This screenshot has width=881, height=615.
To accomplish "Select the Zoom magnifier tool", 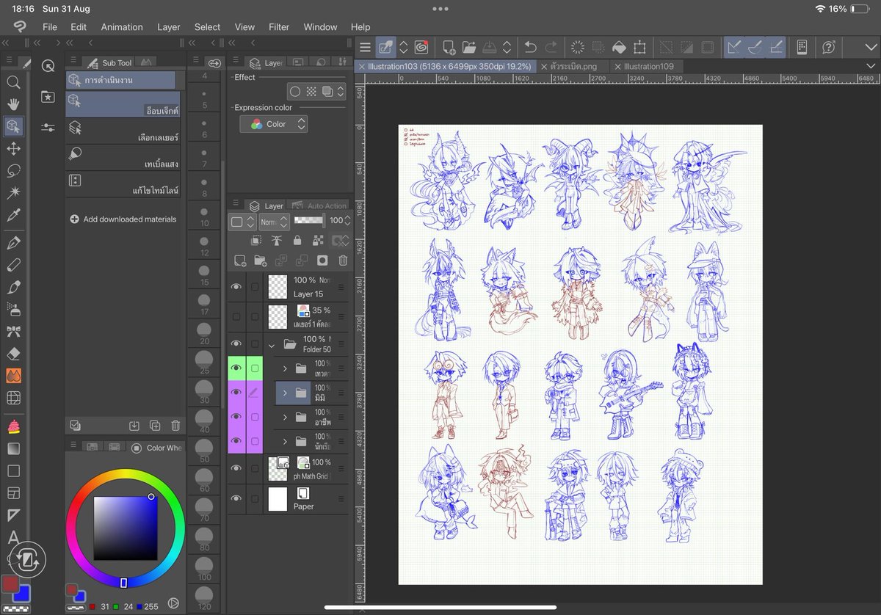I will [x=13, y=81].
